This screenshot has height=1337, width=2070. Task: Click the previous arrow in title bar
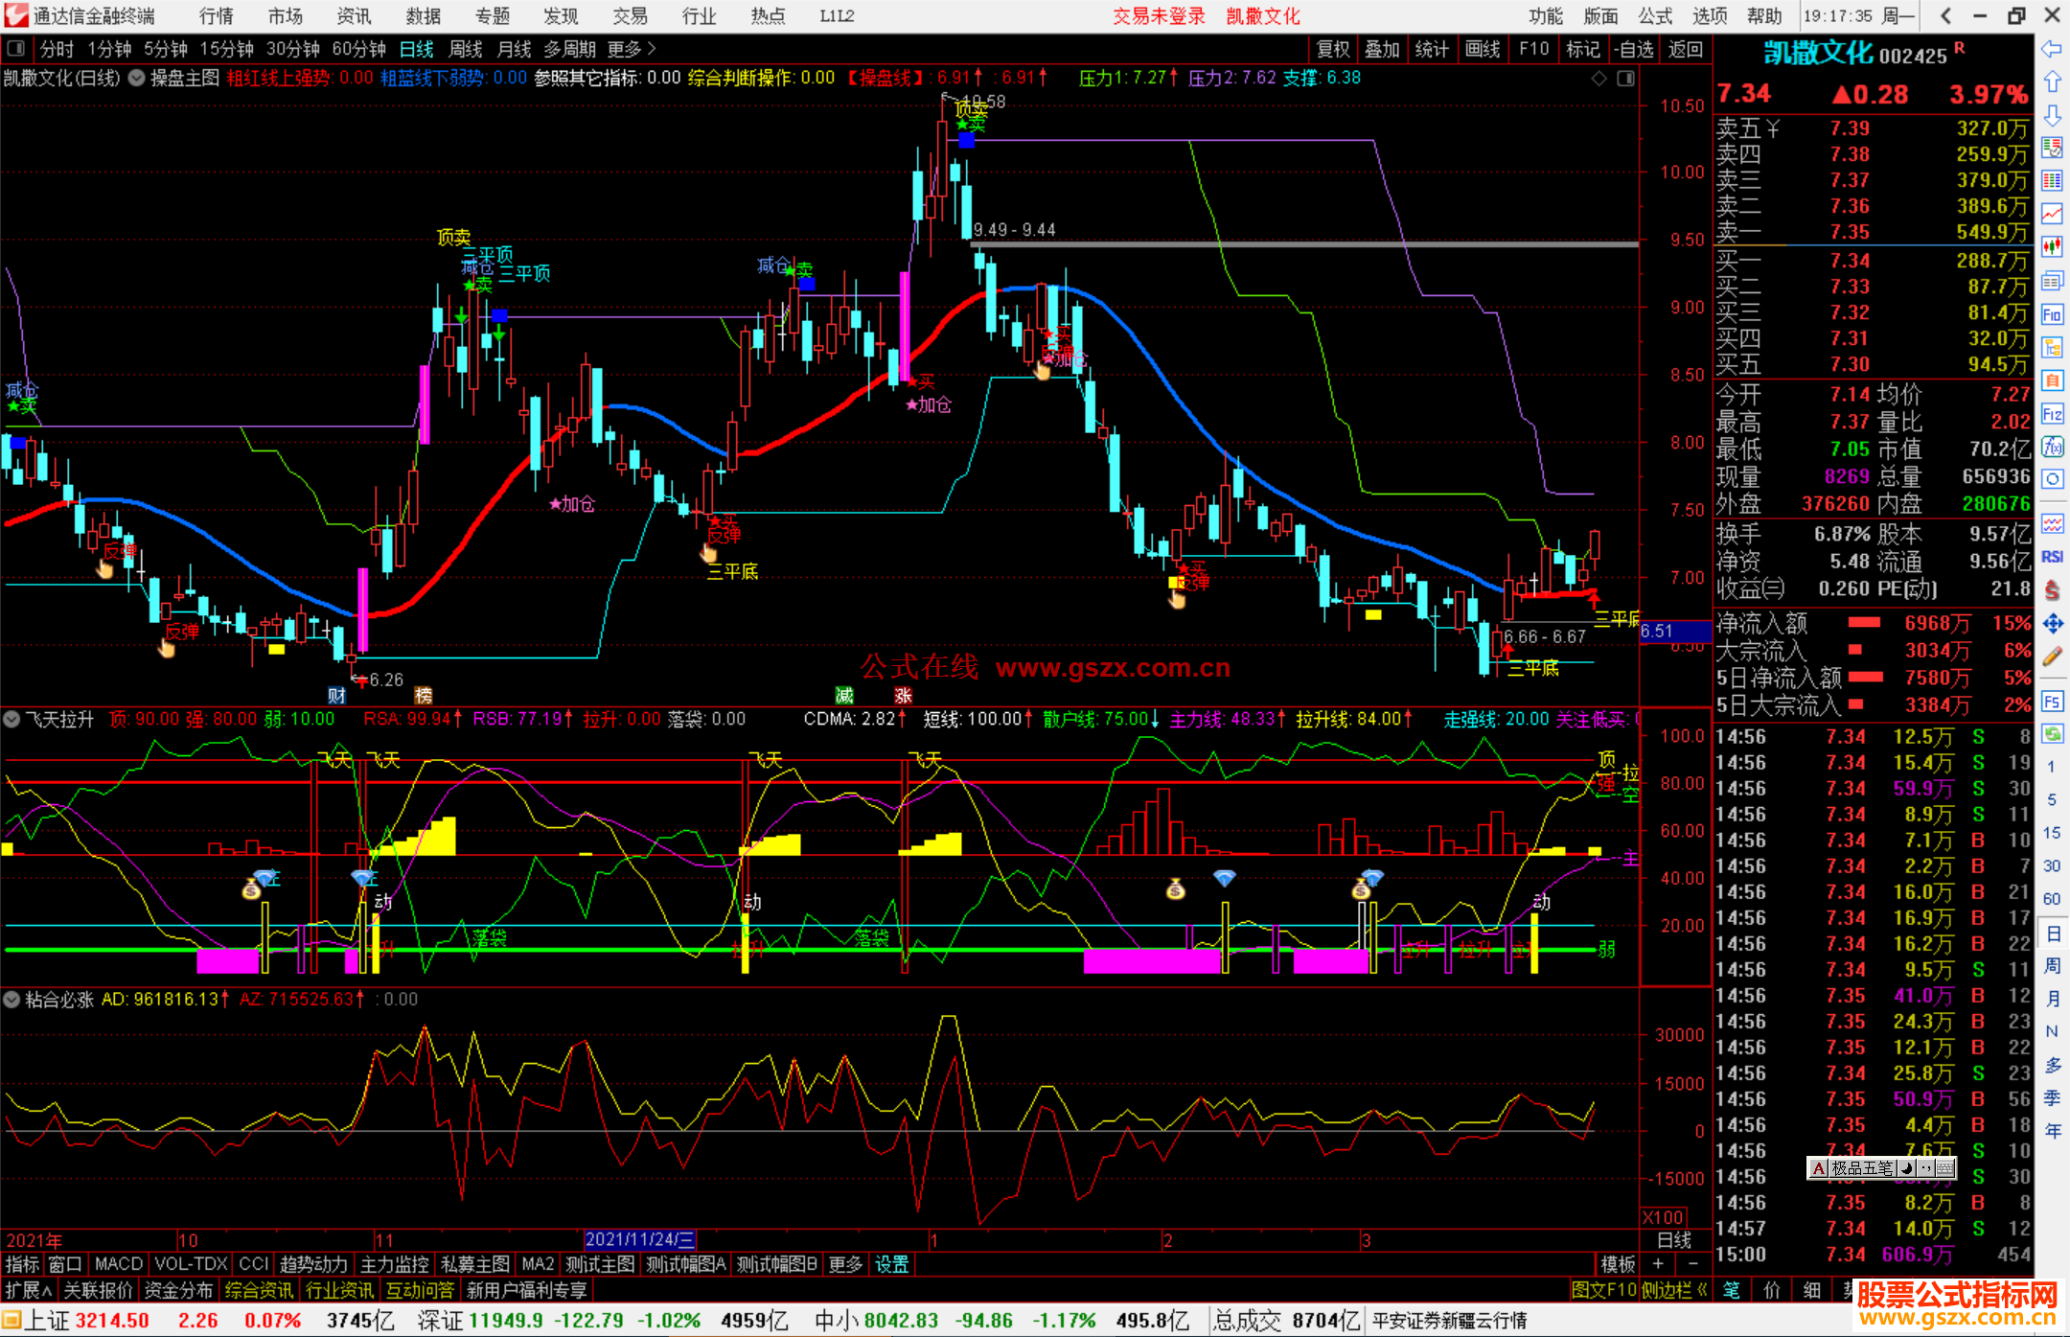(1945, 15)
